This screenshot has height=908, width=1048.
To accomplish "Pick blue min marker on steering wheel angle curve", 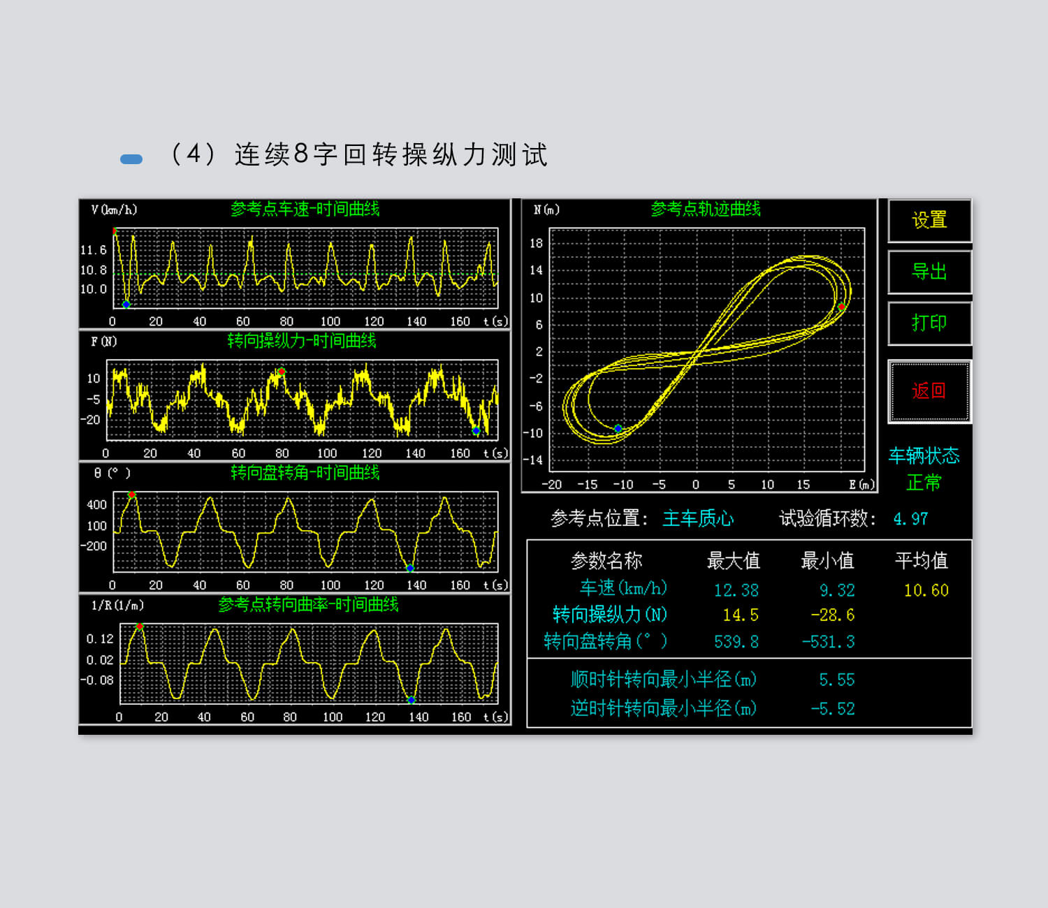I will [x=410, y=568].
